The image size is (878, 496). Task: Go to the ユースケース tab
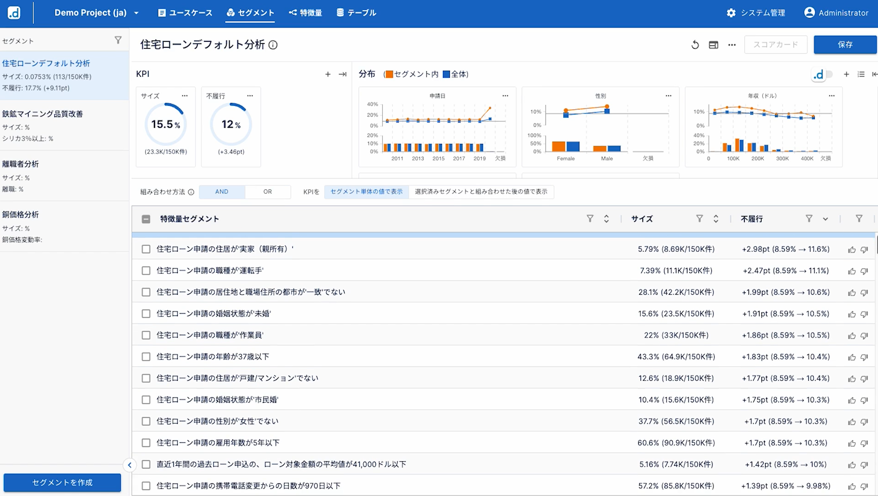coord(185,13)
